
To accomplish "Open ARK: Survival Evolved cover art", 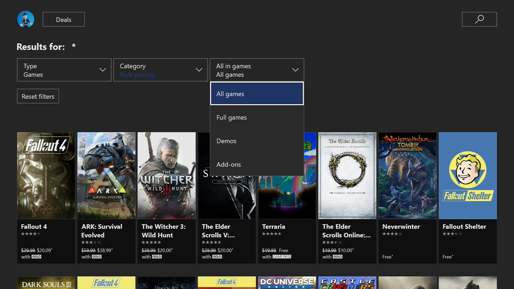I will click(x=106, y=176).
